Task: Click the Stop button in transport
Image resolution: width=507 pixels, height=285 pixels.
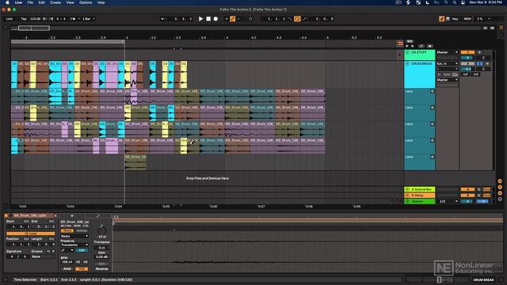Action: pos(208,19)
